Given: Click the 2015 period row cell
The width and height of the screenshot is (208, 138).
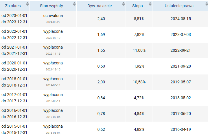Looking at the screenshot, I should point(14,129).
